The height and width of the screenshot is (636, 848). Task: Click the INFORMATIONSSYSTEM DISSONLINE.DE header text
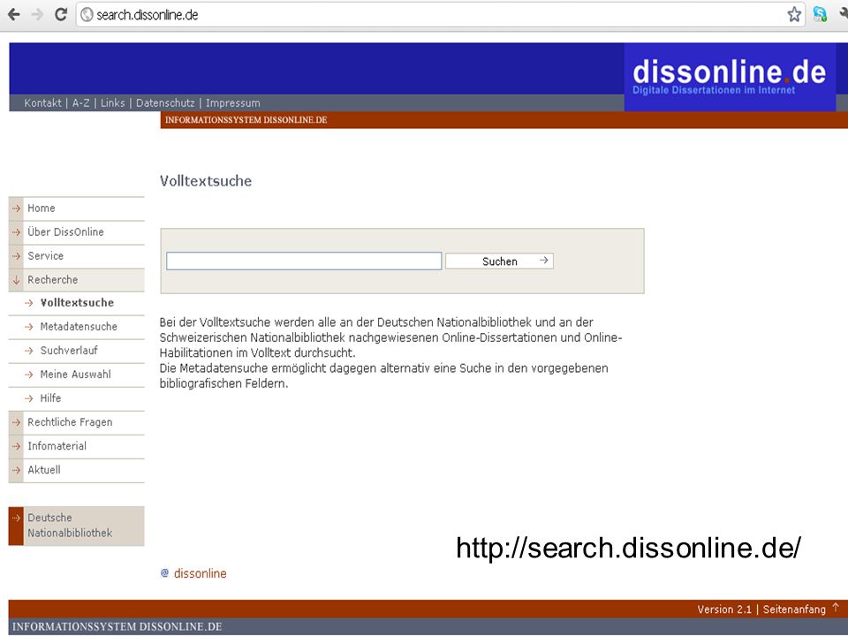tap(246, 120)
